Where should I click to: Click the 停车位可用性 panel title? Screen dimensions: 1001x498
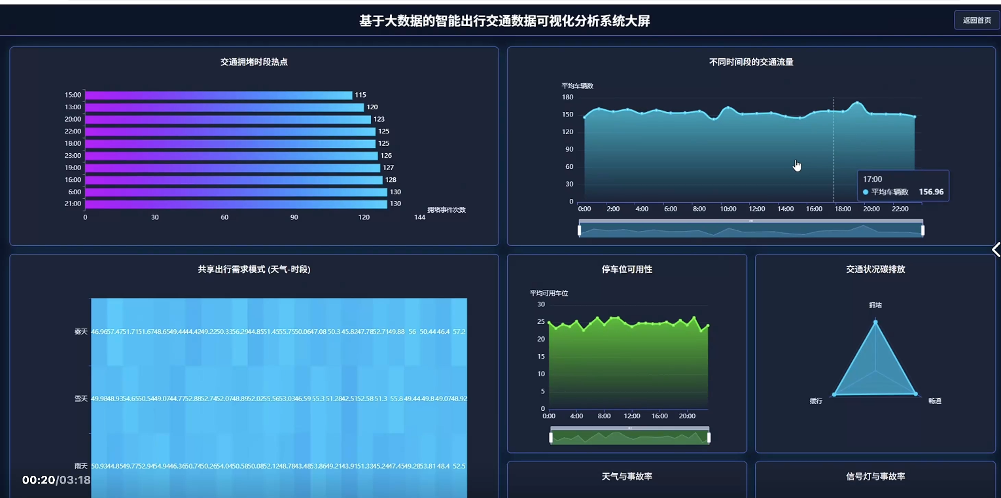627,270
